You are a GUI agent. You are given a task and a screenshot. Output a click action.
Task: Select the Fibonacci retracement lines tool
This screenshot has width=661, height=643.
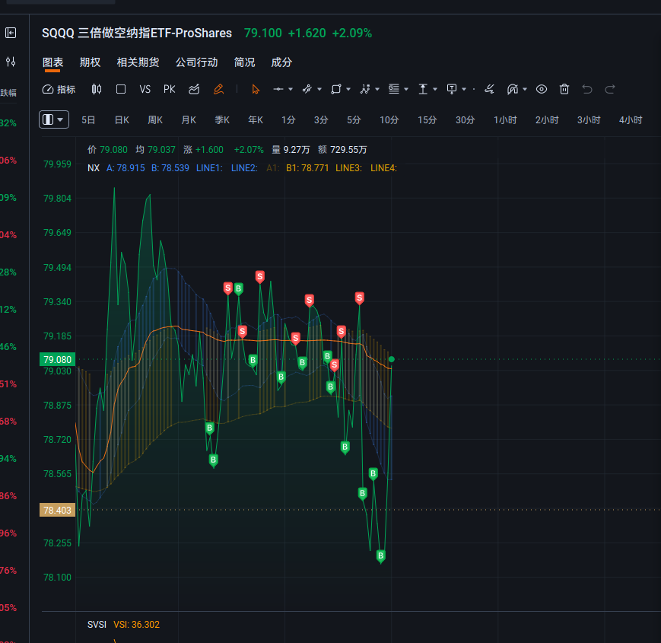(x=394, y=89)
